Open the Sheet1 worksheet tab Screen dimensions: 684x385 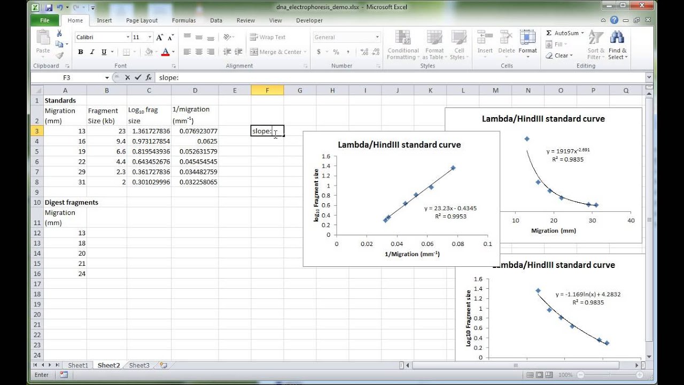click(x=77, y=365)
